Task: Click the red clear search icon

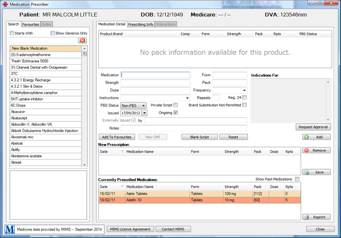Action: point(82,40)
